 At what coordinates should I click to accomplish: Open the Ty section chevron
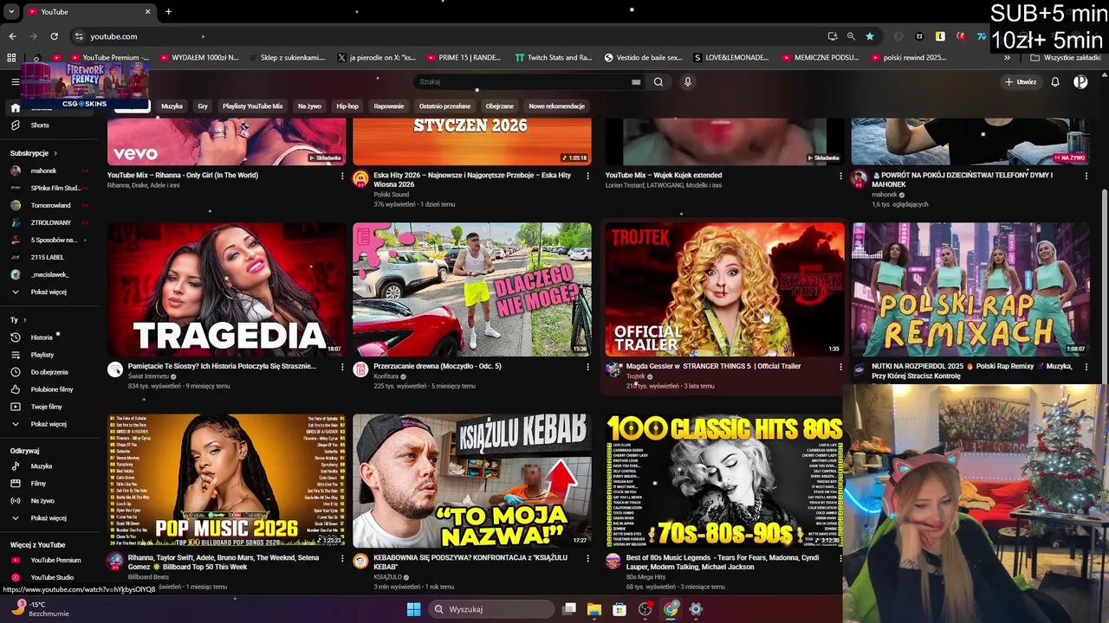click(26, 320)
